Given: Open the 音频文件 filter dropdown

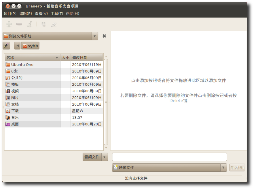Looking at the screenshot, I should pos(95,157).
